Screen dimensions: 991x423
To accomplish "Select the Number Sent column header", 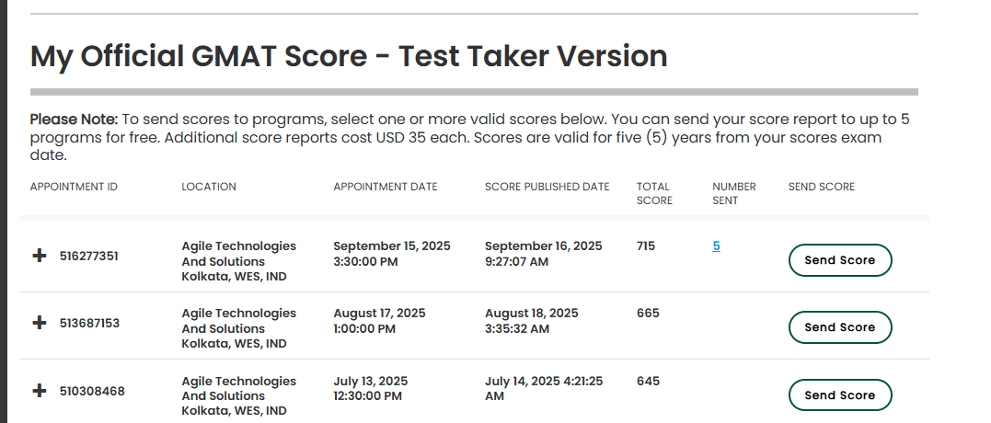I will [x=733, y=193].
